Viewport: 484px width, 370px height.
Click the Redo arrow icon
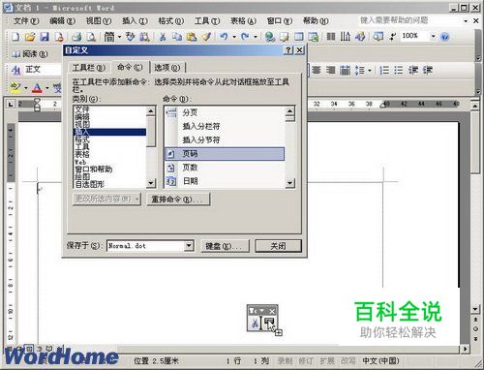click(245, 37)
